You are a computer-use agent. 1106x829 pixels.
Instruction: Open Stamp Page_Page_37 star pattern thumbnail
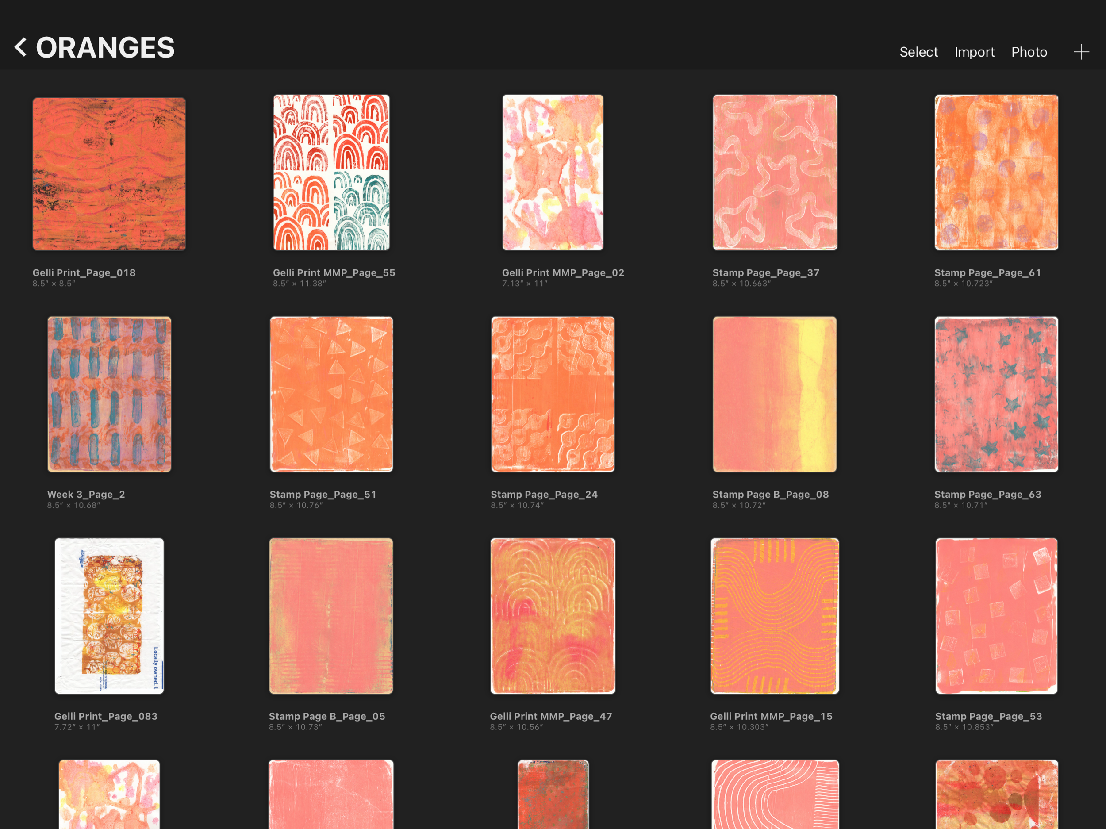click(775, 173)
